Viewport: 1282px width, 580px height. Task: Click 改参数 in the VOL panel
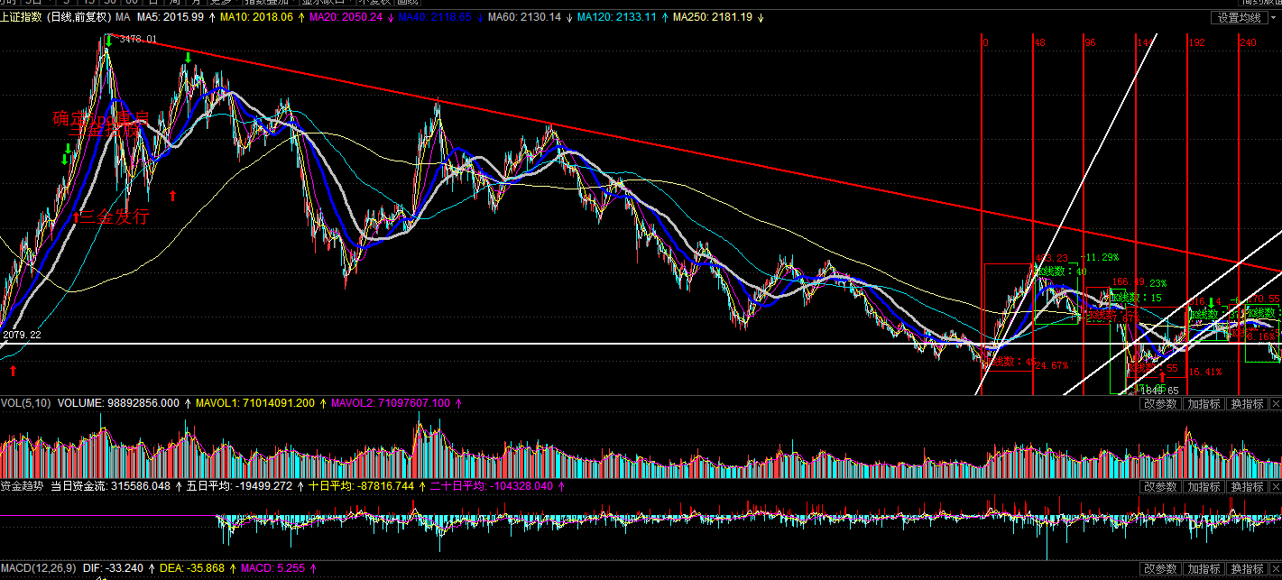(1160, 404)
